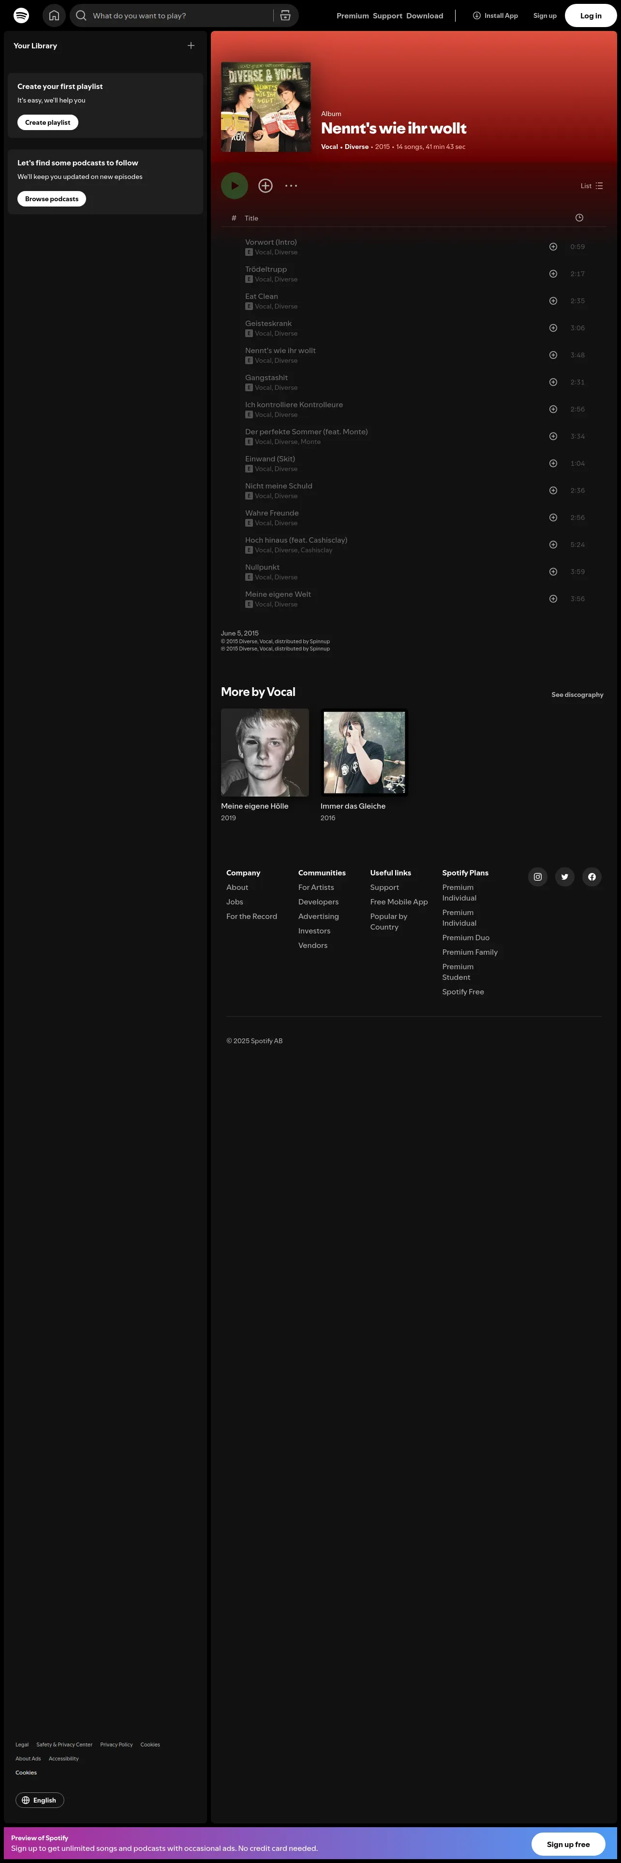Add Nicht meine Schuld to library

coord(553,490)
